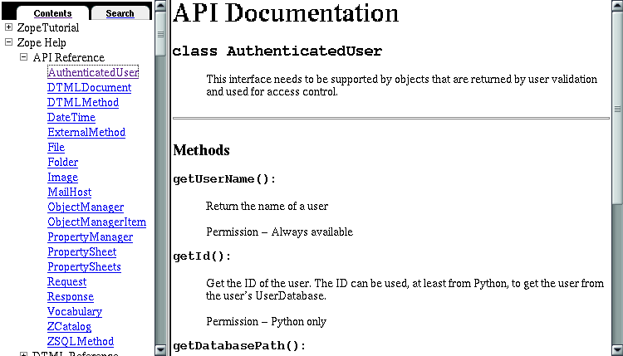Open the Request API documentation
This screenshot has width=623, height=356.
[x=66, y=282]
